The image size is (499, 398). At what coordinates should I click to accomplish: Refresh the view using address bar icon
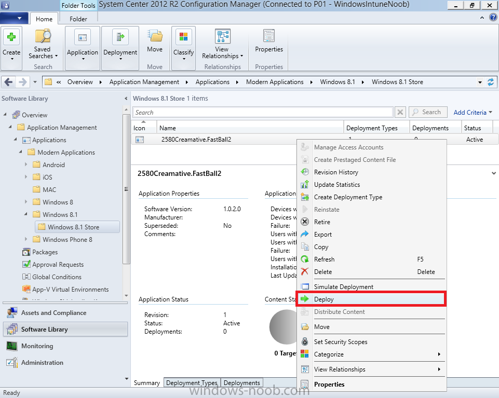[x=491, y=82]
